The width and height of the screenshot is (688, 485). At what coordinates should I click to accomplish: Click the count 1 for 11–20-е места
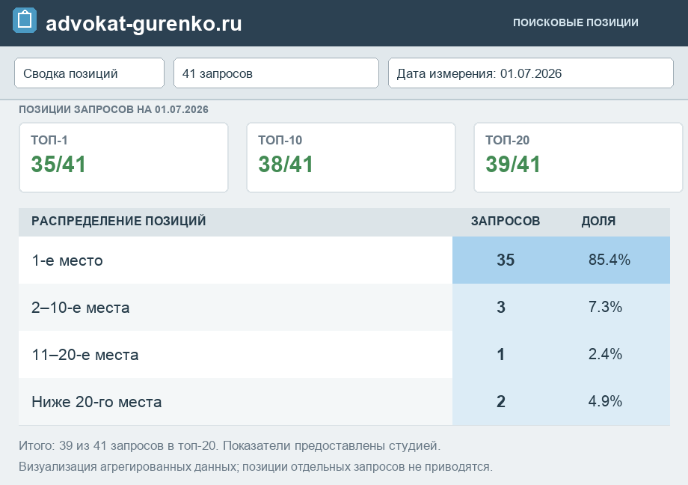tap(501, 354)
